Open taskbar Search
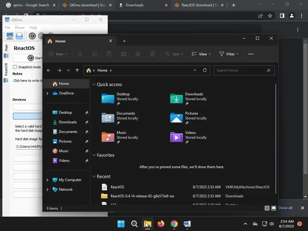The width and height of the screenshot is (308, 231). coord(134,224)
